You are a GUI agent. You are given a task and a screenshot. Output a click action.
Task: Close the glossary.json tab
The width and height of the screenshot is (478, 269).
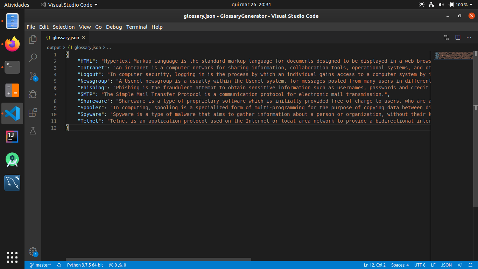point(83,37)
